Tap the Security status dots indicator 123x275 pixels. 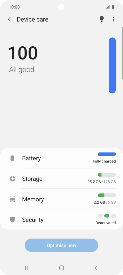107,216
